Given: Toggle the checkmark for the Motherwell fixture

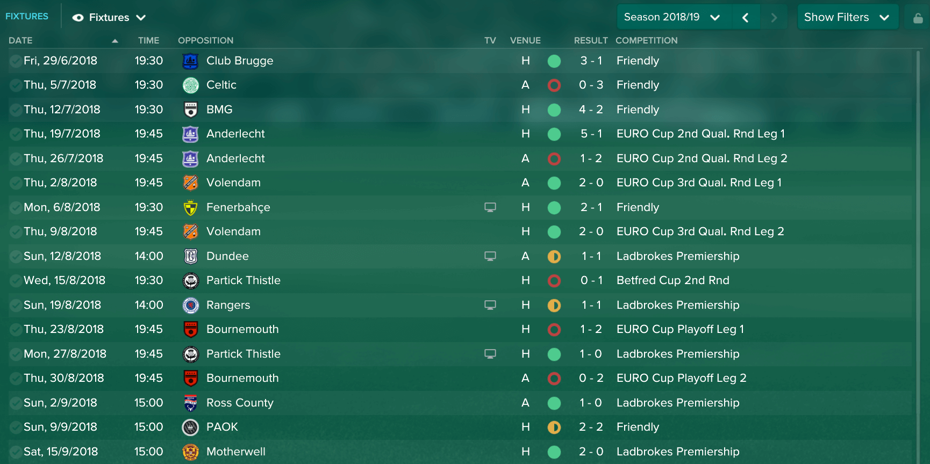Looking at the screenshot, I should 16,452.
